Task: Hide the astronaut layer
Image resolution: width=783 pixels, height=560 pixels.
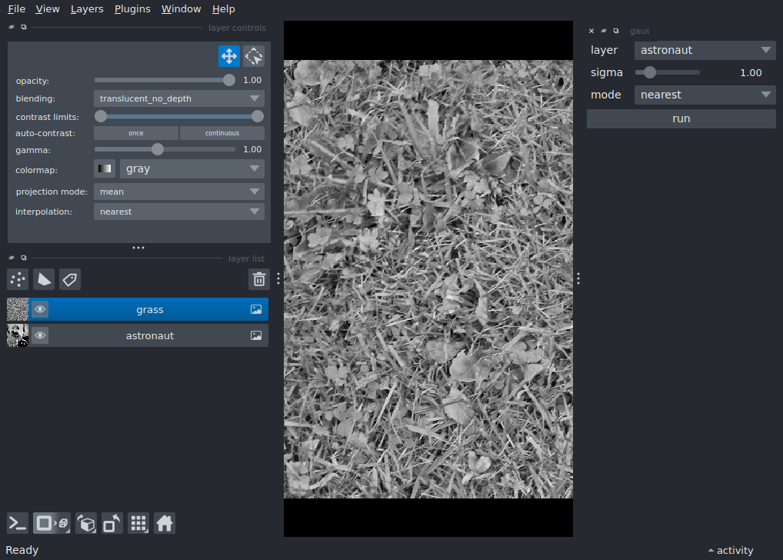Action: [x=39, y=335]
